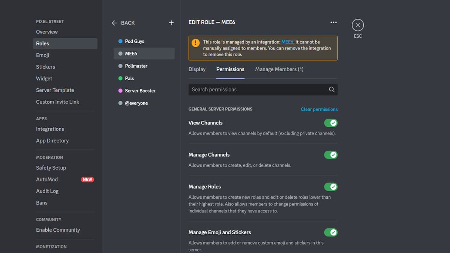Click the Clear permissions link

319,109
